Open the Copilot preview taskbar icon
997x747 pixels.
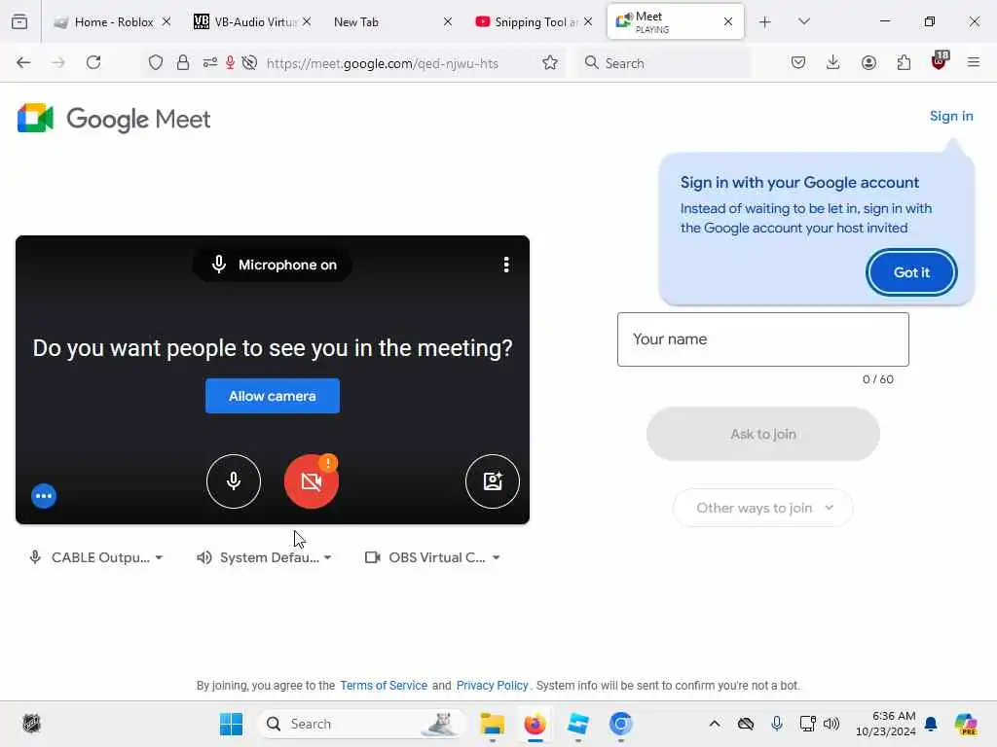pos(965,724)
